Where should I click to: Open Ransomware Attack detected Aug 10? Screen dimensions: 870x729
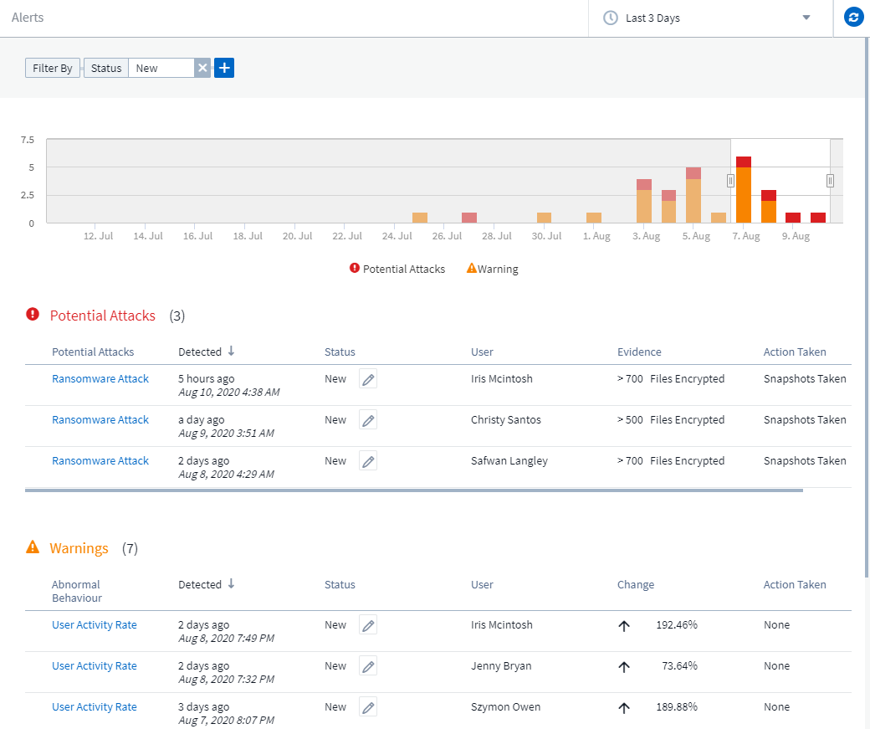(x=100, y=379)
